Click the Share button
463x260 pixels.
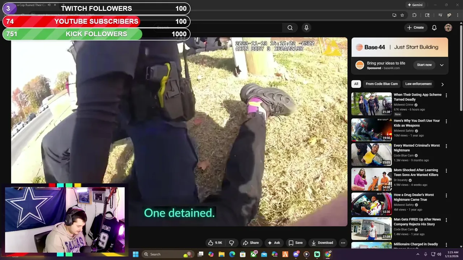pos(251,243)
